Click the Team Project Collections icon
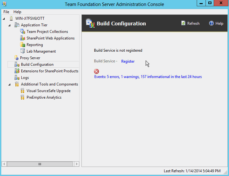The image size is (229, 176). point(23,32)
